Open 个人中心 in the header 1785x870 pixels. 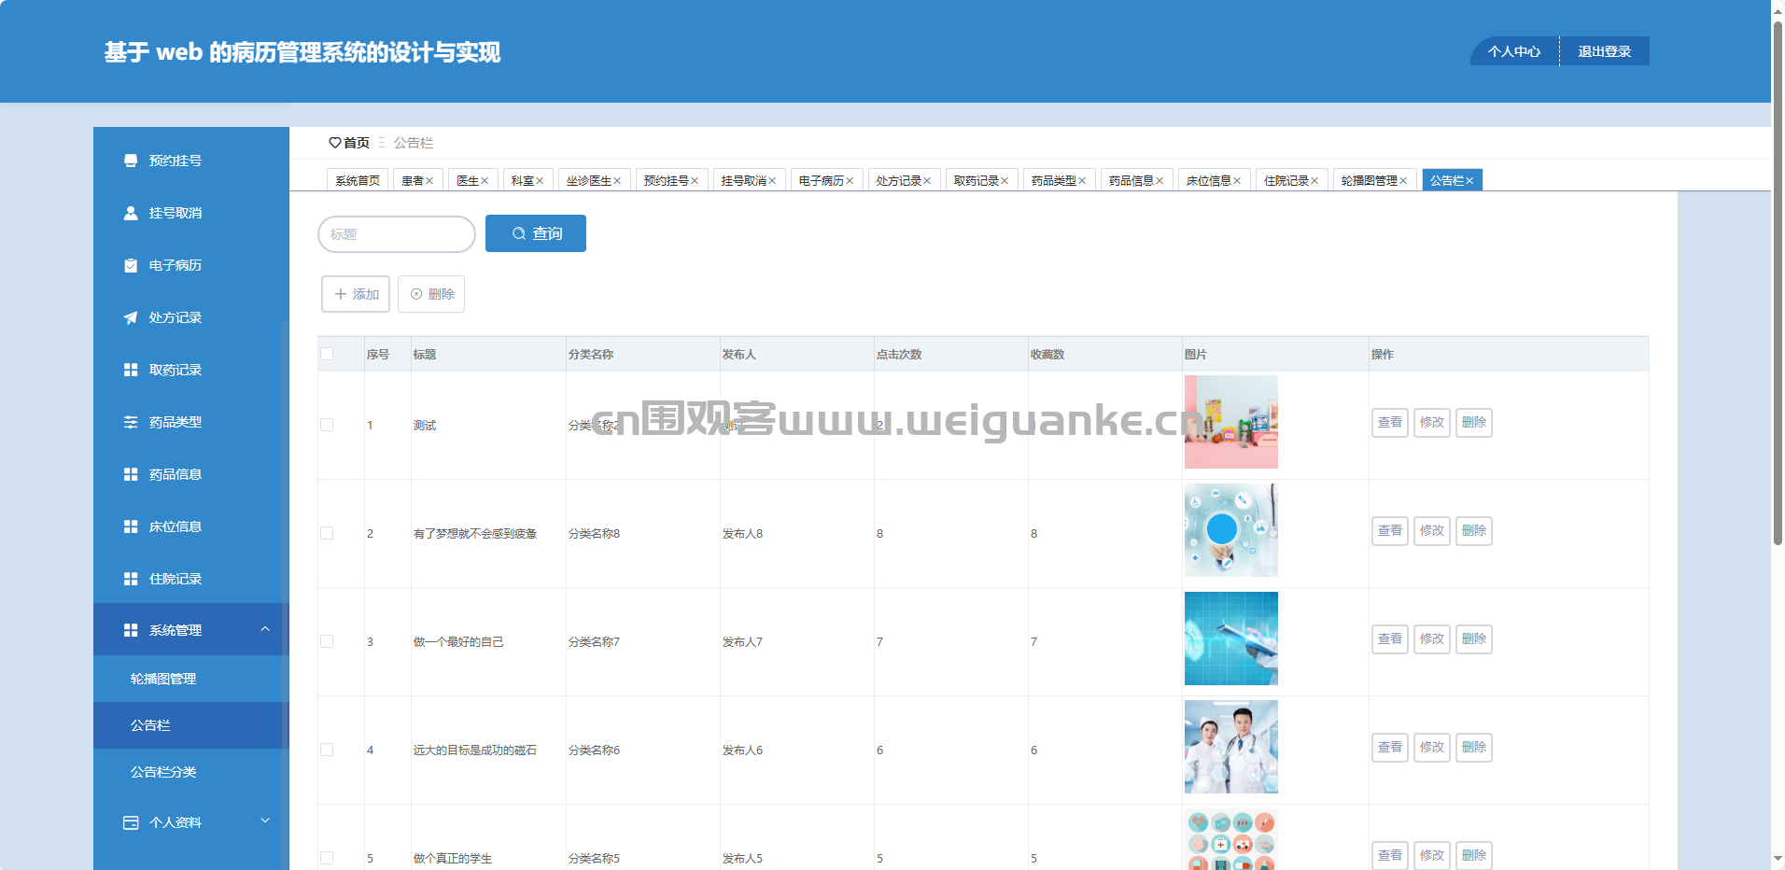pos(1514,51)
